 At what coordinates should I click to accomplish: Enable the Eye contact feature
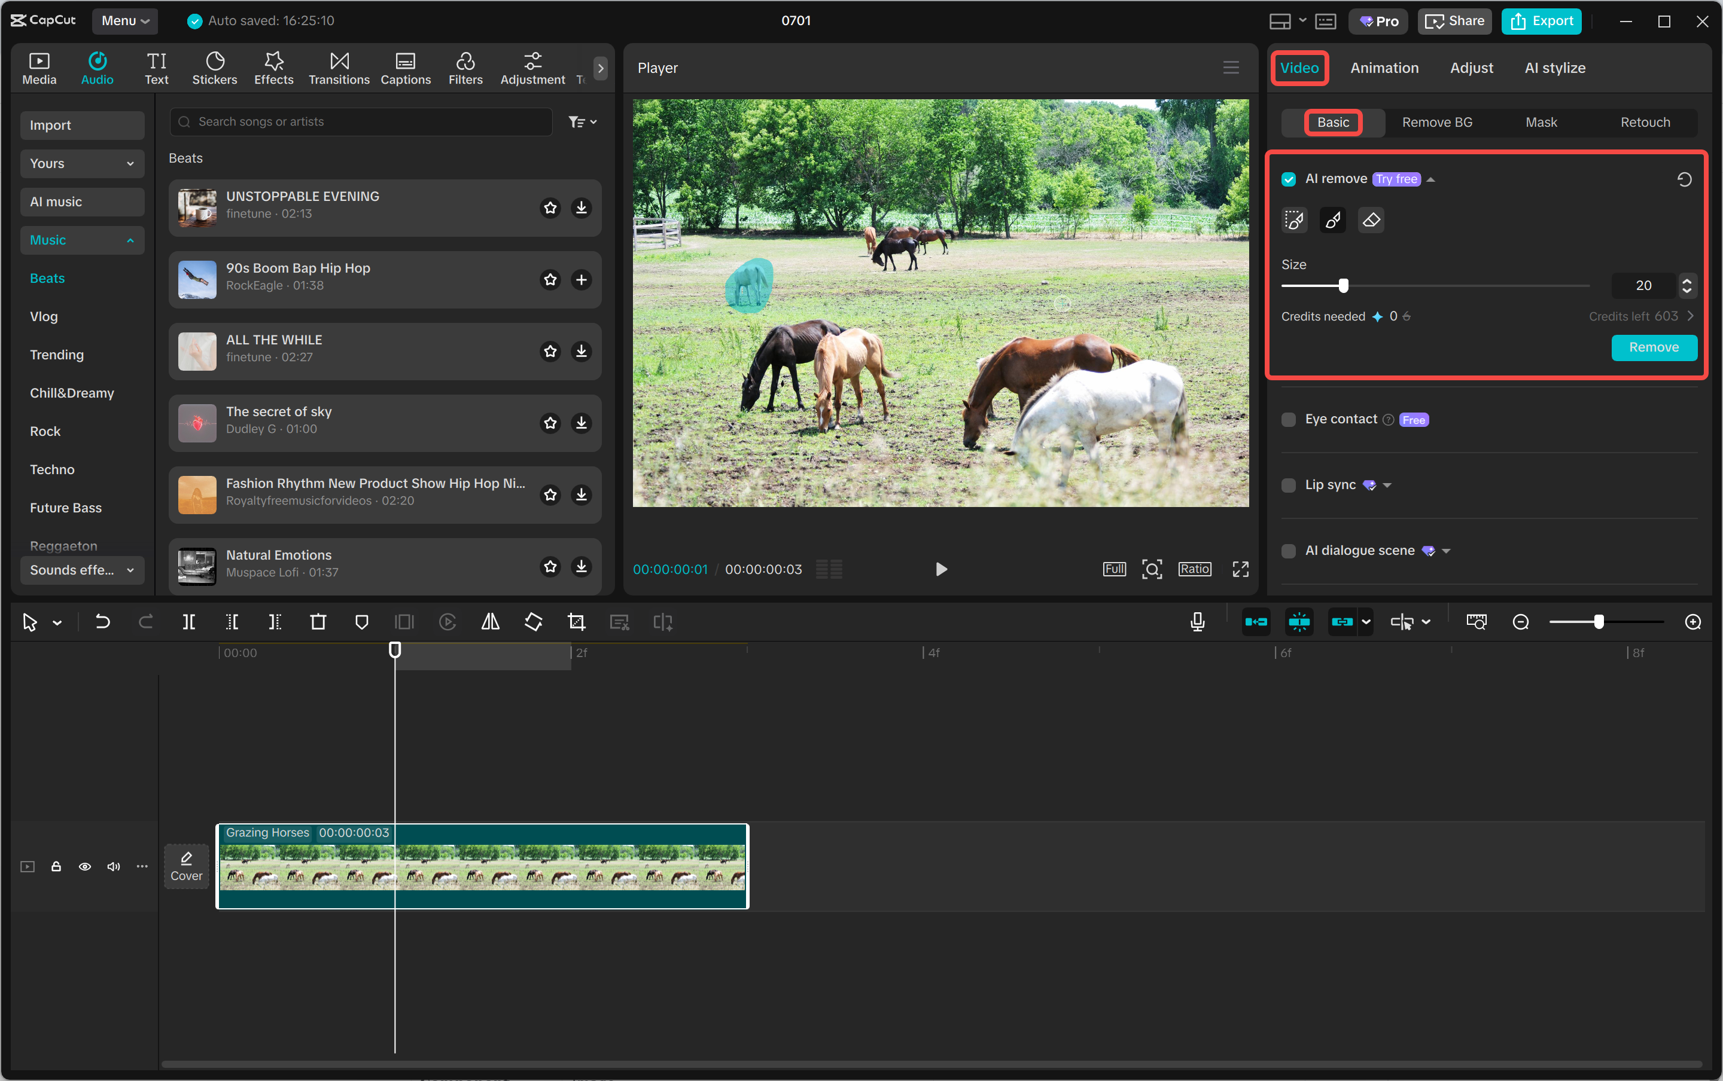point(1288,419)
